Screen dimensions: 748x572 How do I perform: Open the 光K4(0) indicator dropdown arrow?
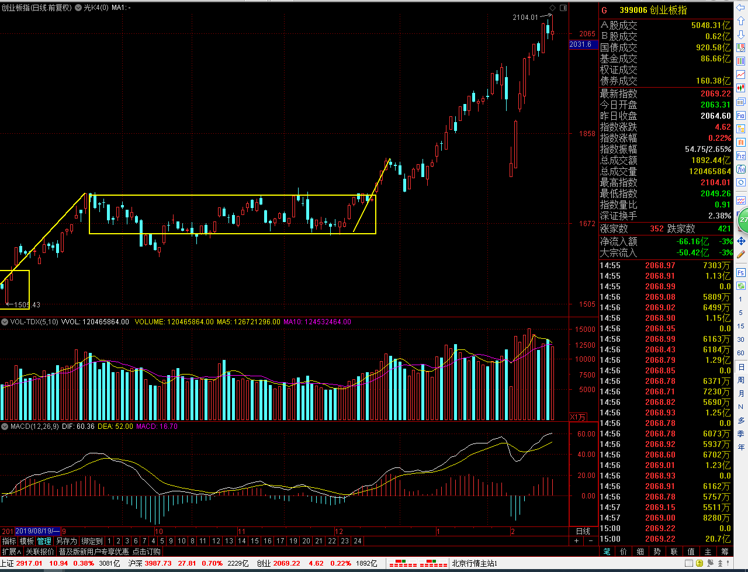(79, 8)
